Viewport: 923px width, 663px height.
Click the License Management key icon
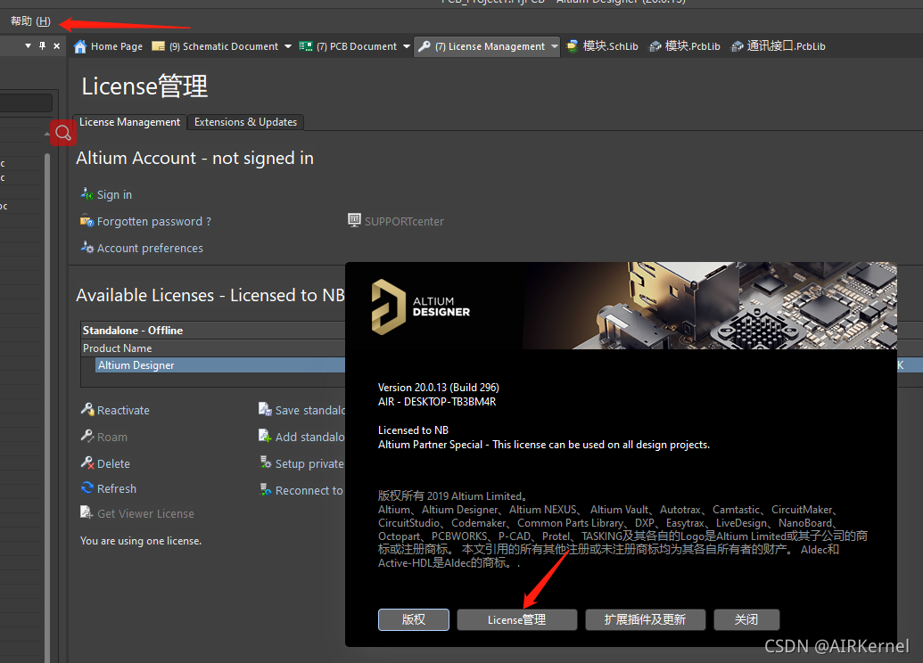point(424,46)
